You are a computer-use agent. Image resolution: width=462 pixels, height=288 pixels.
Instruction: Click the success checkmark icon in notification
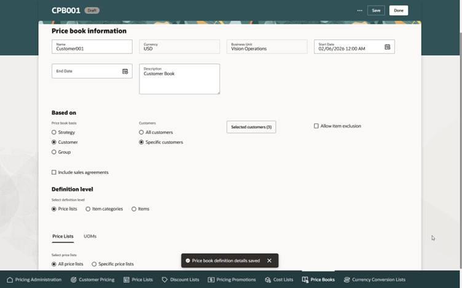click(188, 260)
